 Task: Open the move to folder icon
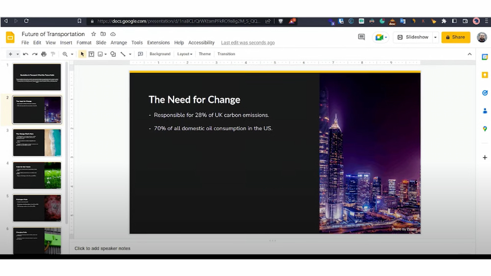click(103, 34)
